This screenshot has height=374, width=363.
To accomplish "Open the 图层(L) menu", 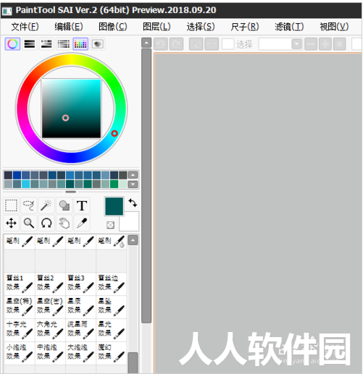I will coord(157,27).
